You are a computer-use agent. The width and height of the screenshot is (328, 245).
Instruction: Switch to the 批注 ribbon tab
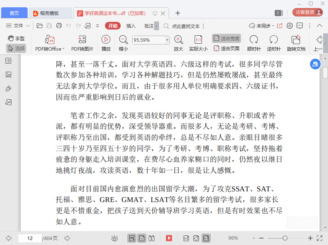[149, 26]
